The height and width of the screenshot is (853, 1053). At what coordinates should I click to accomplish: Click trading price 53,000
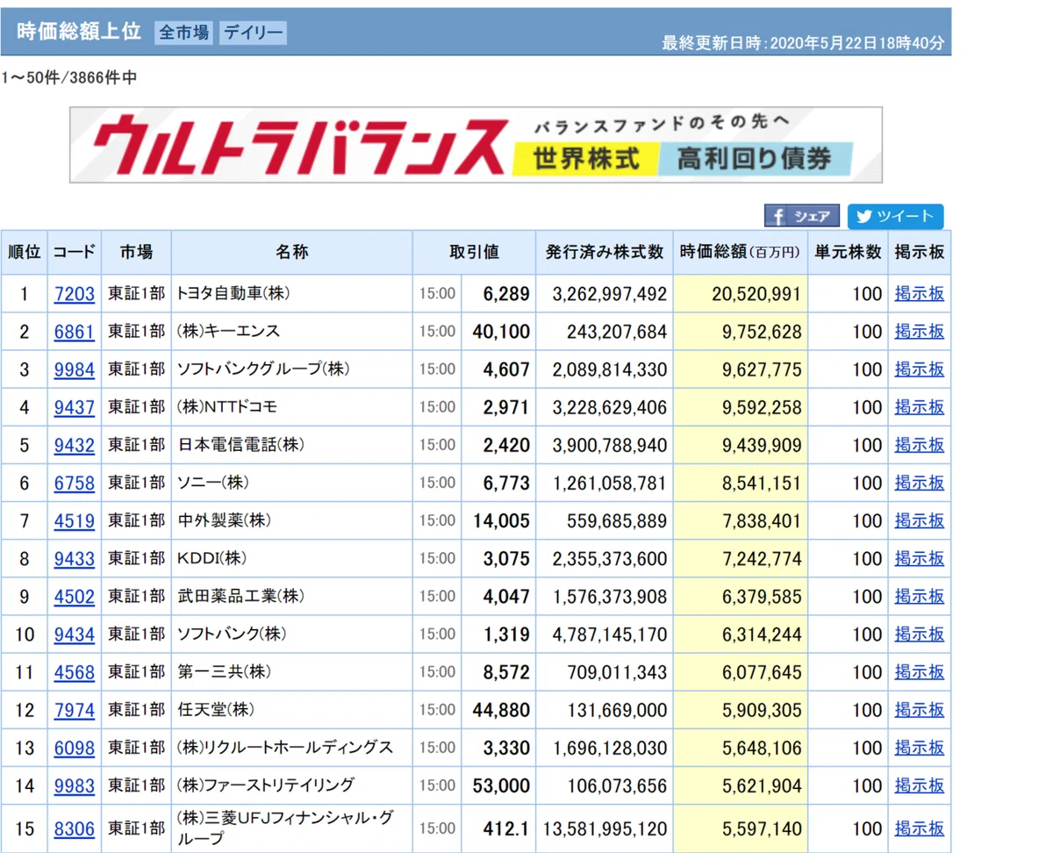tap(501, 785)
